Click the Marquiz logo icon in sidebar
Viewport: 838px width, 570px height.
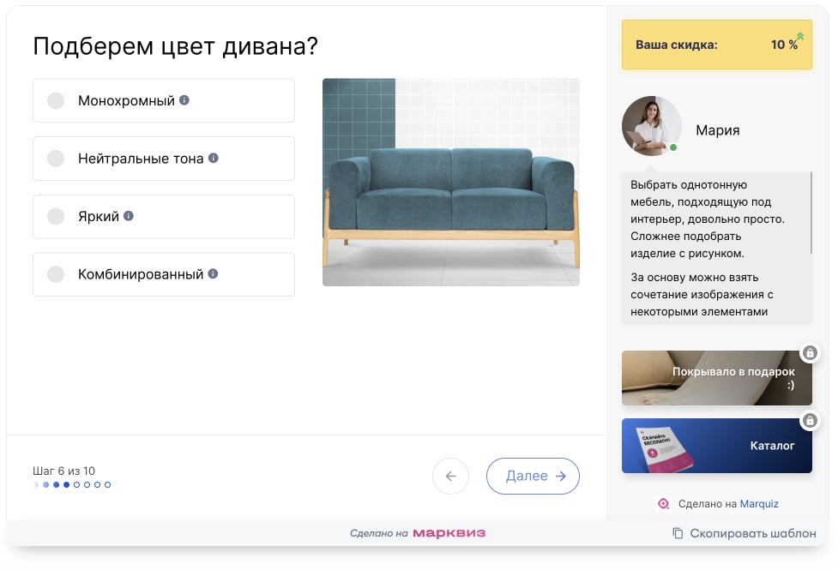click(663, 504)
